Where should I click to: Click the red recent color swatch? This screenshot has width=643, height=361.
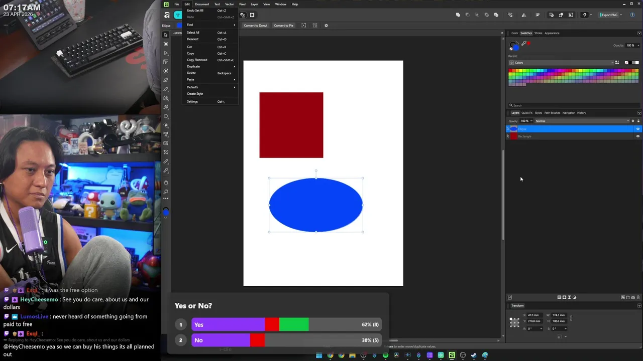tap(528, 43)
